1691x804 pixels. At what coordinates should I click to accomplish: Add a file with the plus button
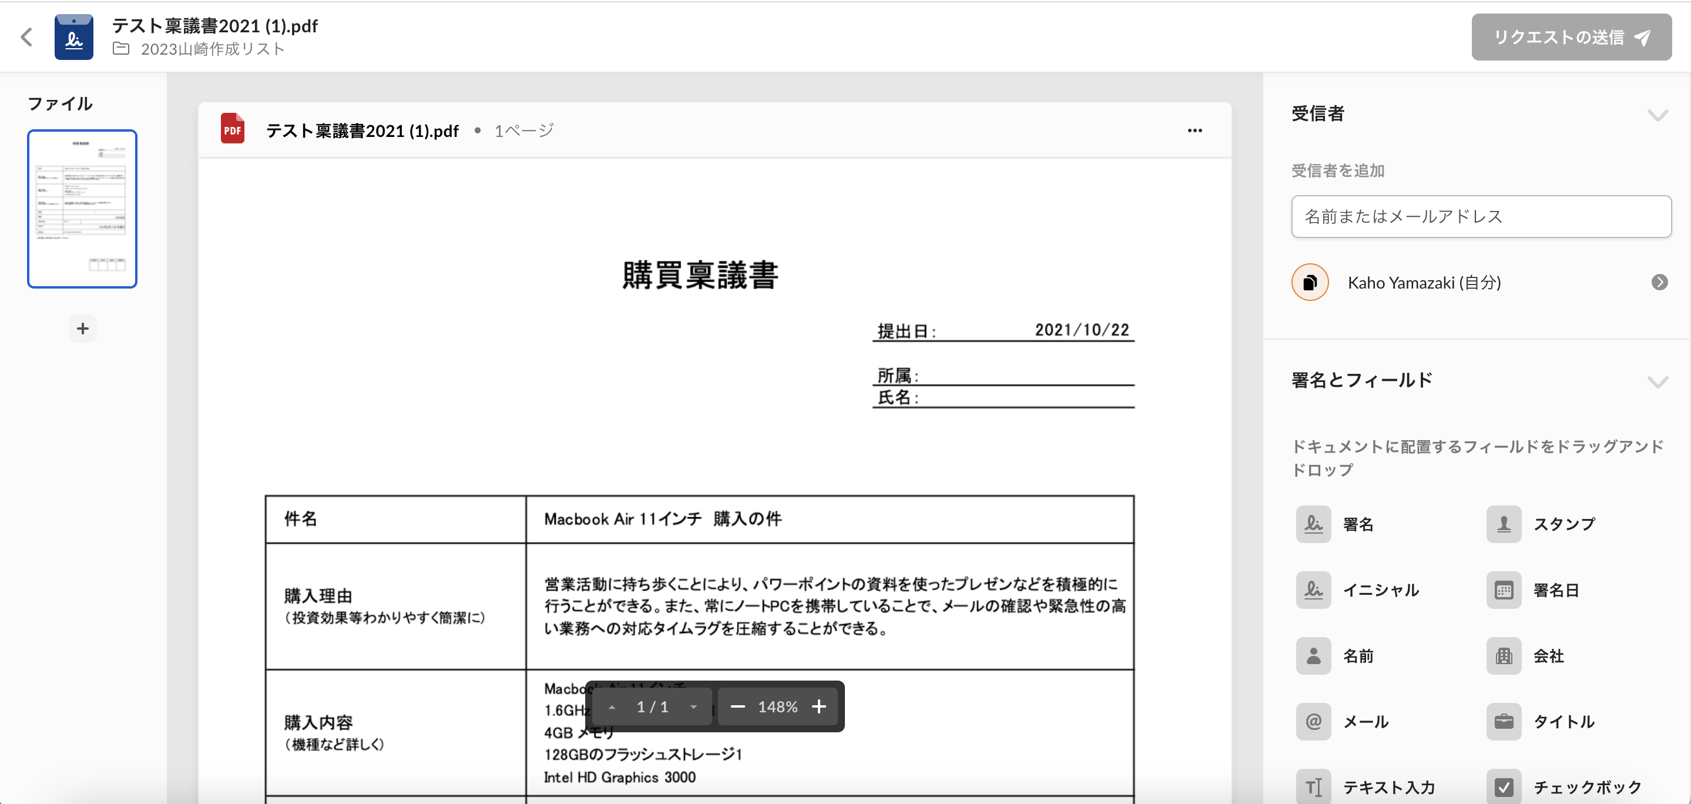click(x=83, y=328)
